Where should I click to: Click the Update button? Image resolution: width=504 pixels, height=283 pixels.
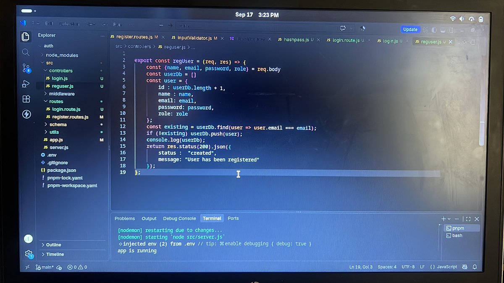pyautogui.click(x=410, y=29)
